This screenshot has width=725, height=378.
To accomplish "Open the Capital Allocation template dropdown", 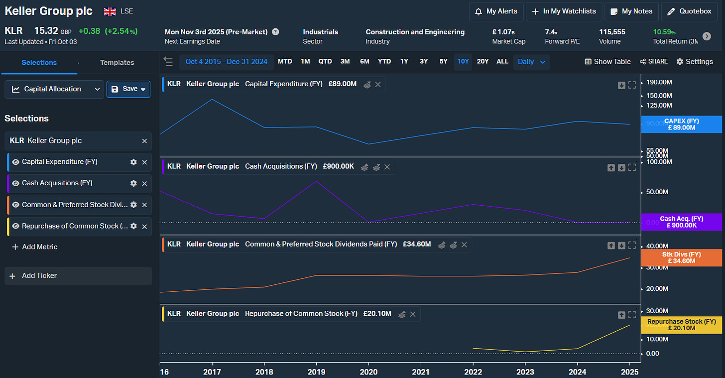I will (x=54, y=89).
